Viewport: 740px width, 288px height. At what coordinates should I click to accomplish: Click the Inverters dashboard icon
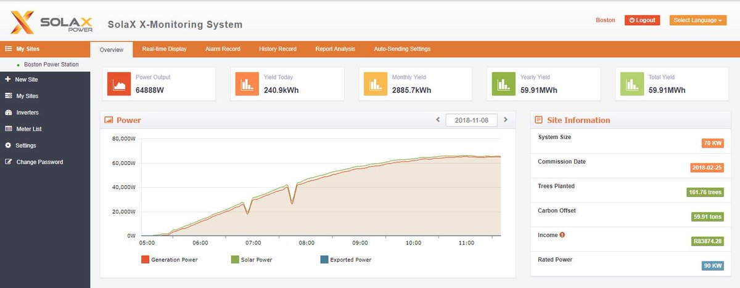(x=9, y=113)
